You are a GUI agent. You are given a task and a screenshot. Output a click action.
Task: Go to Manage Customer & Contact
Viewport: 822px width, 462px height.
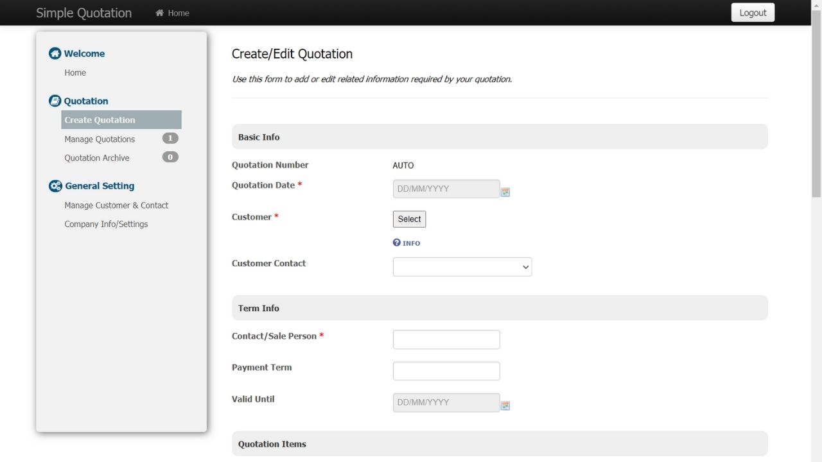point(116,205)
